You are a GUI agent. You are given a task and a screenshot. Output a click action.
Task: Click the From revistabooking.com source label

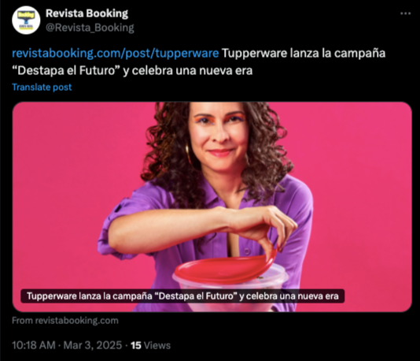pos(65,321)
